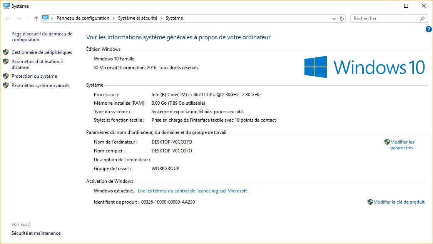
Task: Open Protection du système
Action: (34, 76)
